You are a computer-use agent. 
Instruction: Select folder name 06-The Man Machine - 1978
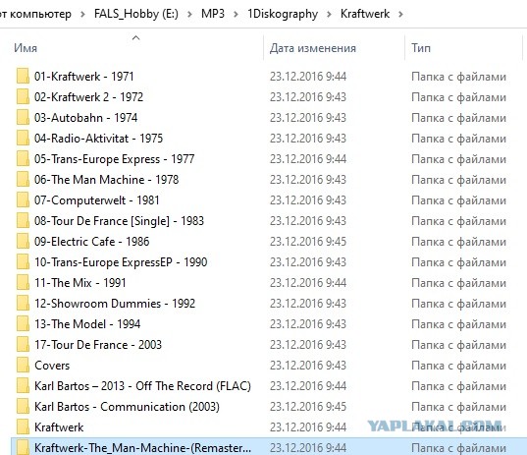tap(107, 180)
